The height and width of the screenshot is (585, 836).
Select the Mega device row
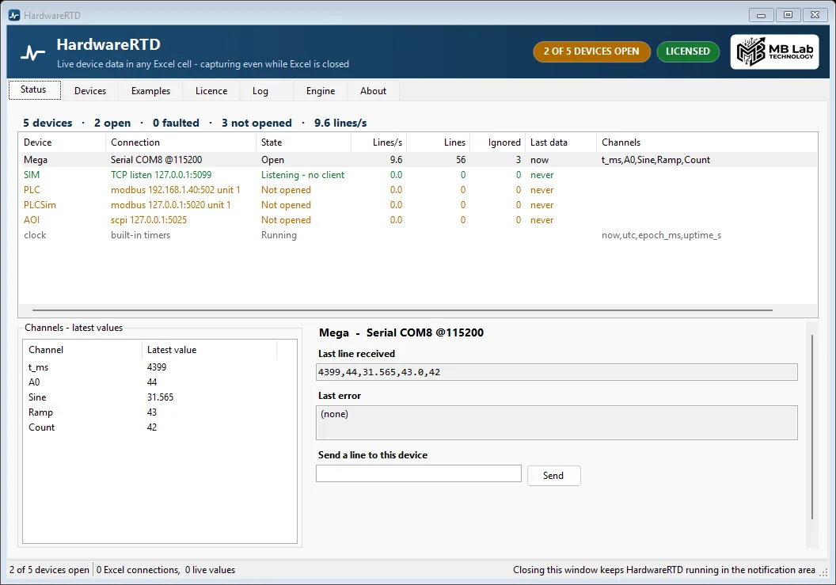(417, 159)
